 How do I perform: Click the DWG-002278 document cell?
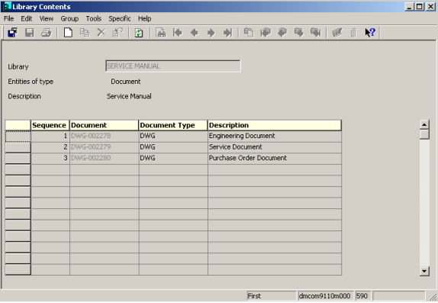tap(104, 136)
